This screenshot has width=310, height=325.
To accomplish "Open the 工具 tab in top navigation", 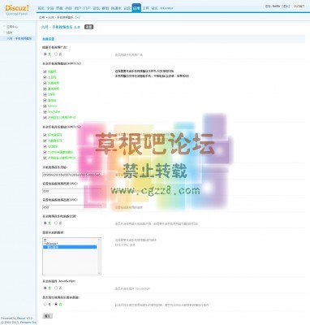I will [145, 8].
